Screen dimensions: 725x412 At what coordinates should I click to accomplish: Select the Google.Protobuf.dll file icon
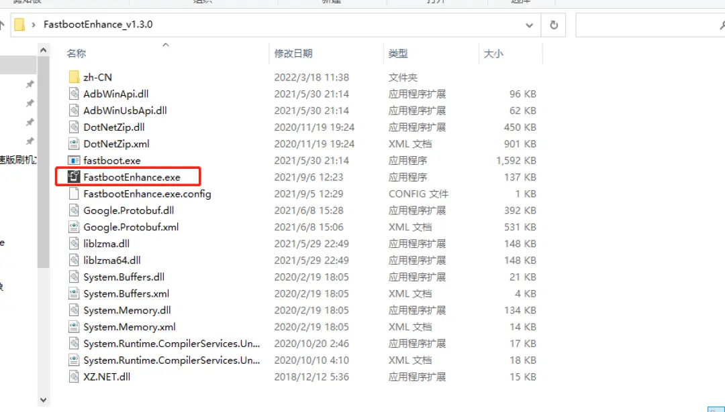click(74, 210)
